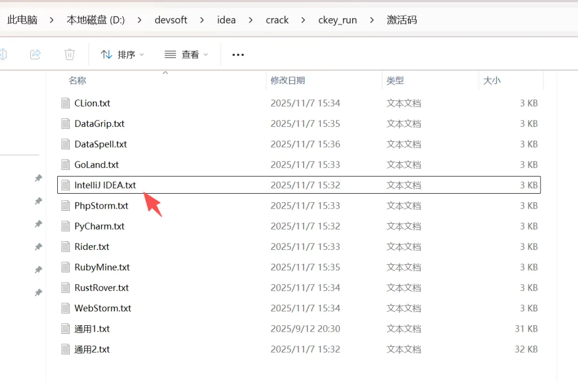The width and height of the screenshot is (578, 382).
Task: Select the DataGrip.txt file
Action: 299,124
